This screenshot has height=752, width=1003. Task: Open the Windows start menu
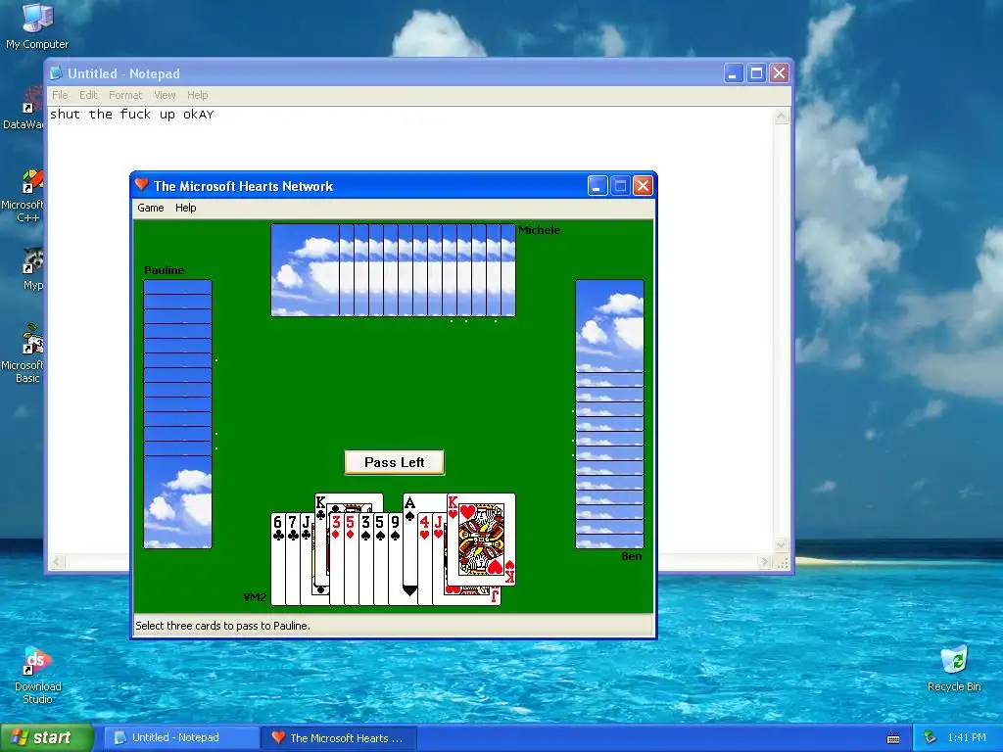(x=46, y=737)
